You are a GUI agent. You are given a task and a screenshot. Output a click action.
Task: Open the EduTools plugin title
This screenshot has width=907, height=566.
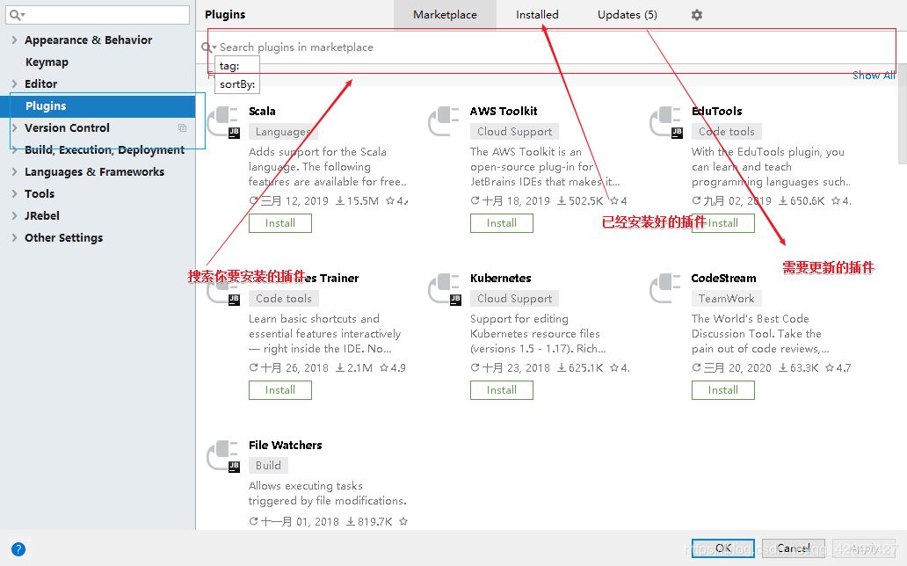716,111
